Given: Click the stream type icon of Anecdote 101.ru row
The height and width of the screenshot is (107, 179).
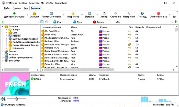Looking at the screenshot, I should tap(130, 44).
